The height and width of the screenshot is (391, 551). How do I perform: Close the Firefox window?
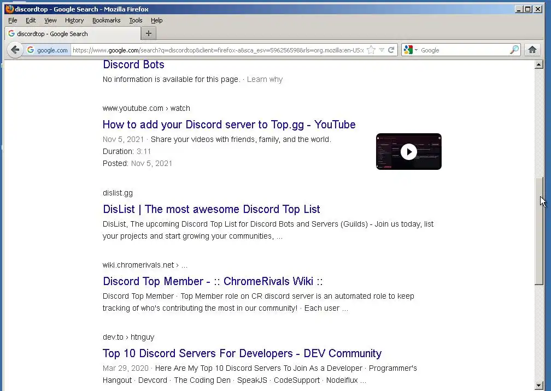(538, 9)
